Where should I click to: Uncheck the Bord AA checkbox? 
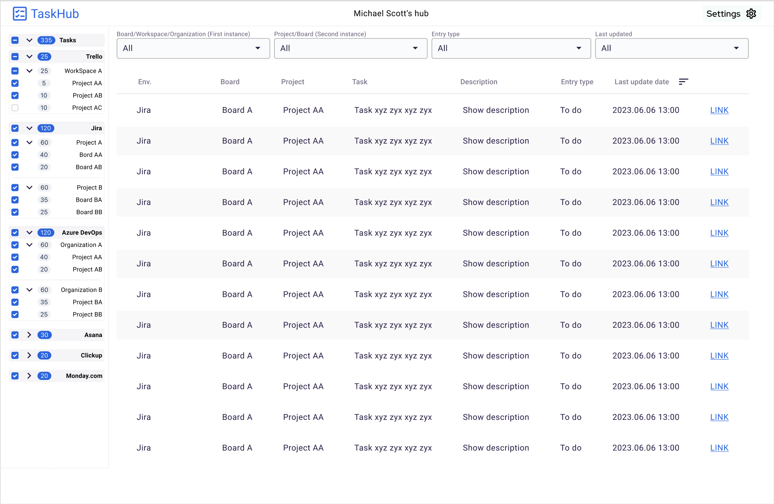(15, 155)
